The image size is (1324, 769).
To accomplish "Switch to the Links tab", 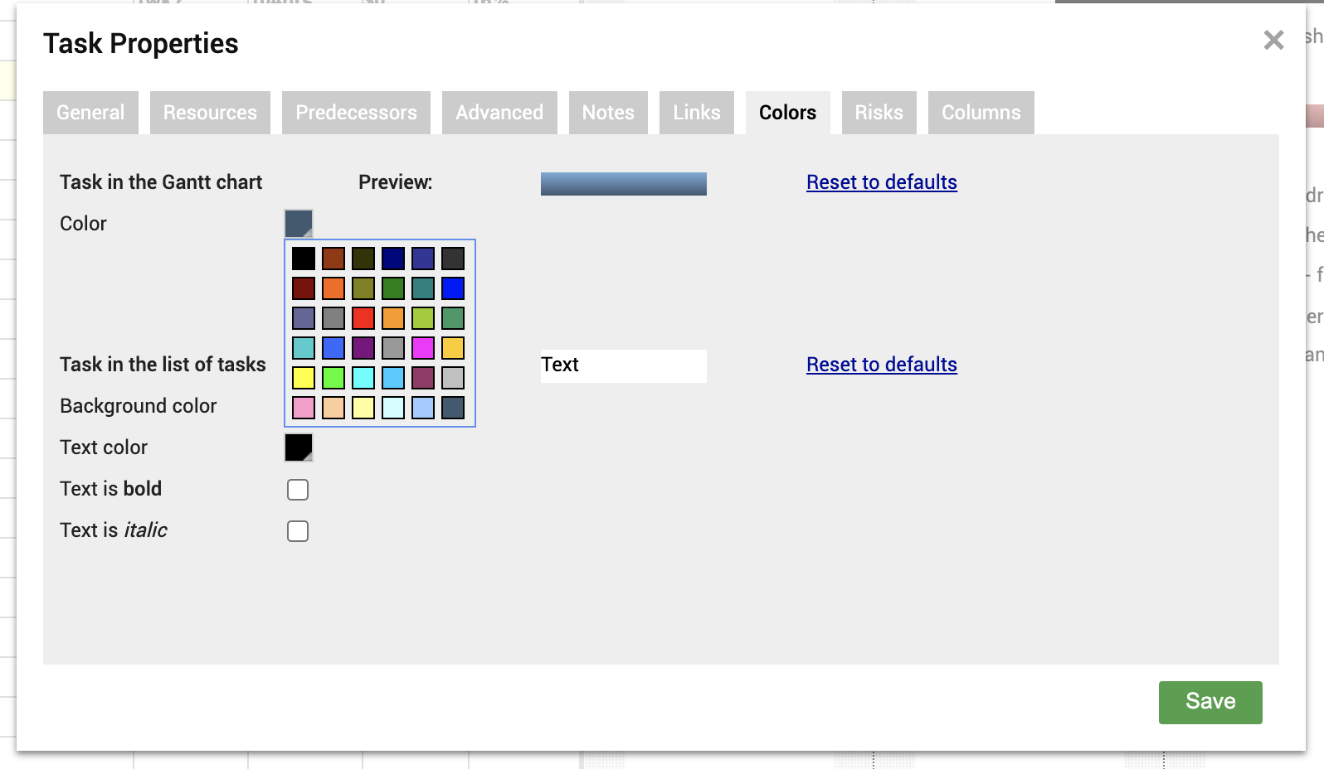I will tap(697, 113).
